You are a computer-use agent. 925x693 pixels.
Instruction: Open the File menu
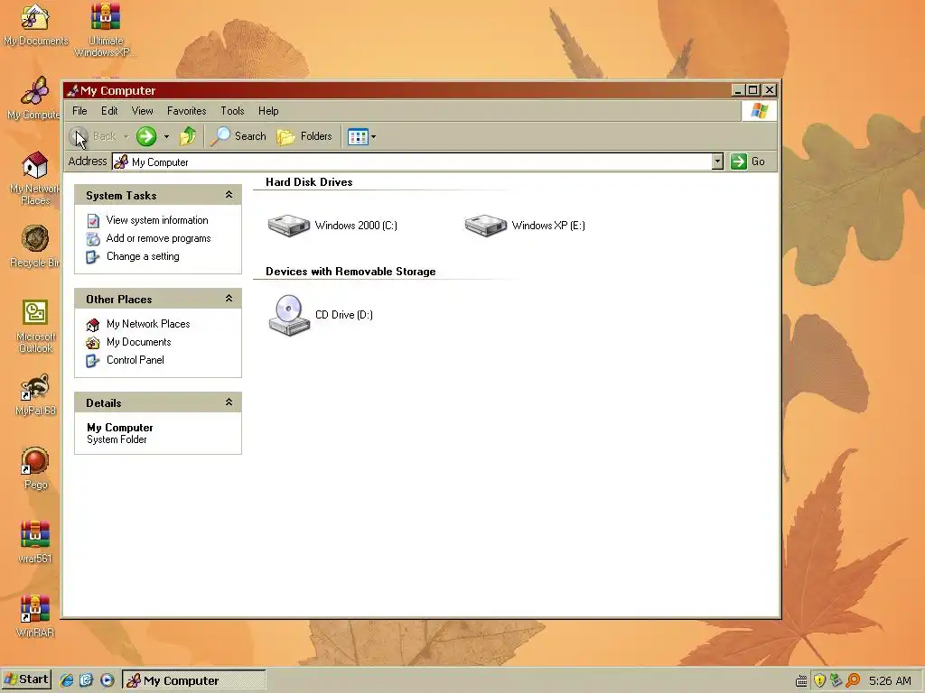point(79,111)
